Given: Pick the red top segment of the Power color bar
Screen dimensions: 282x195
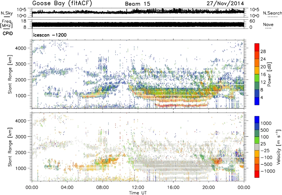Looking at the screenshot, I should pyautogui.click(x=257, y=47).
